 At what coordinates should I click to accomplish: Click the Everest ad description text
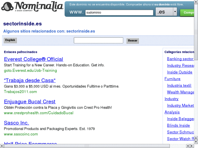54,65
